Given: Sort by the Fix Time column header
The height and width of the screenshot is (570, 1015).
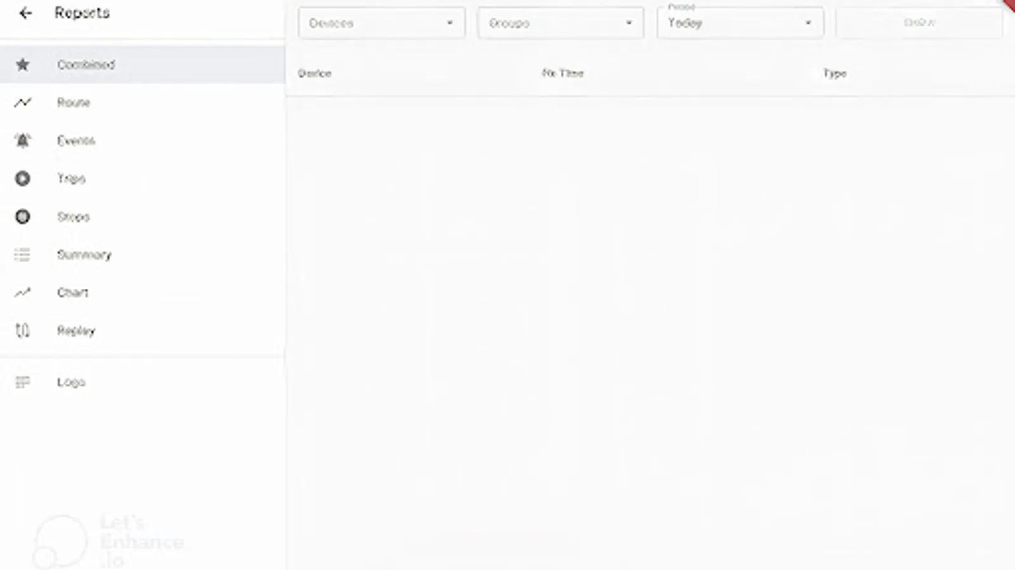Looking at the screenshot, I should 562,73.
